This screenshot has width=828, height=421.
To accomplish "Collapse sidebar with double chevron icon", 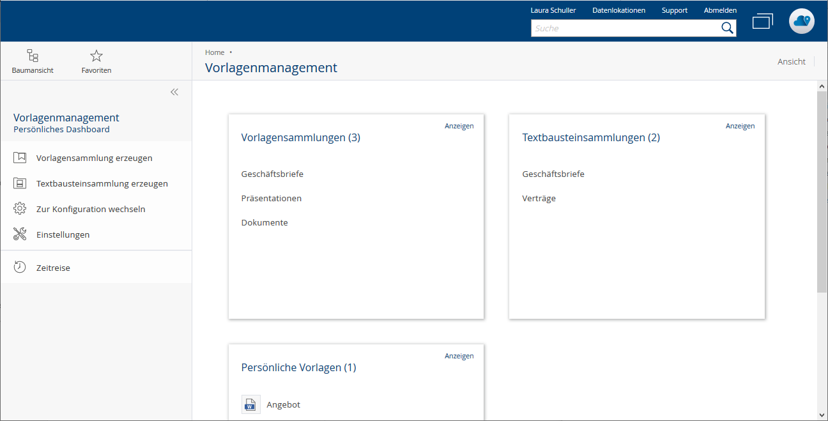I will pyautogui.click(x=174, y=92).
